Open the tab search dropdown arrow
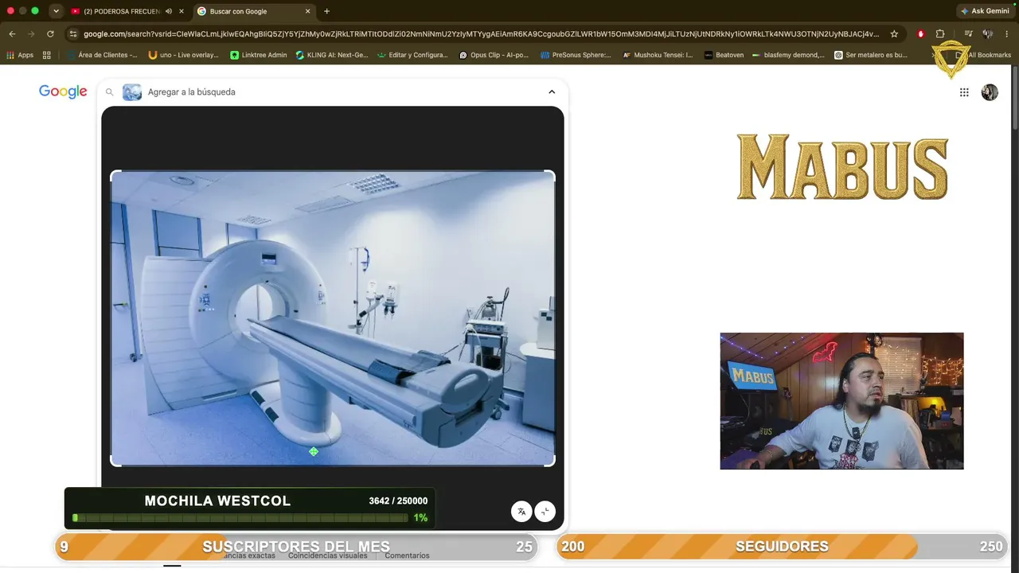 (x=56, y=11)
